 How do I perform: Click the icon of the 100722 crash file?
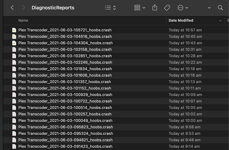tap(14, 101)
